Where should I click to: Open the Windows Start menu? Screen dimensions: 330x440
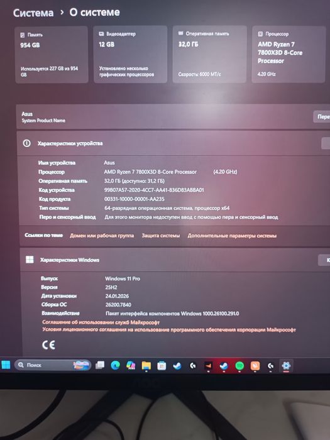point(6,365)
